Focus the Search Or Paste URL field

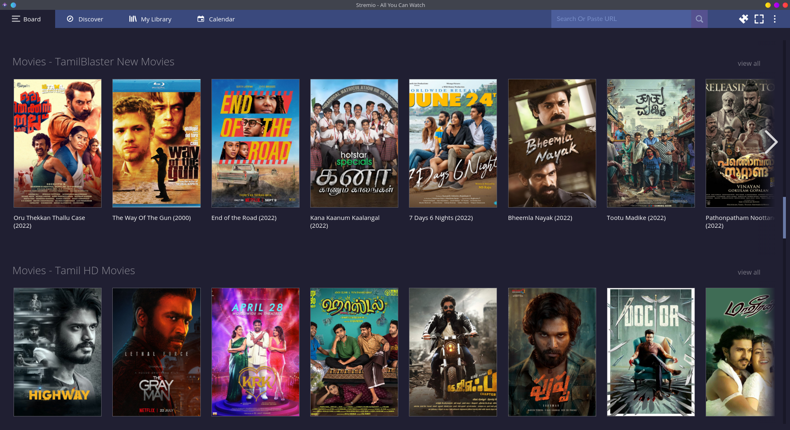pos(621,19)
